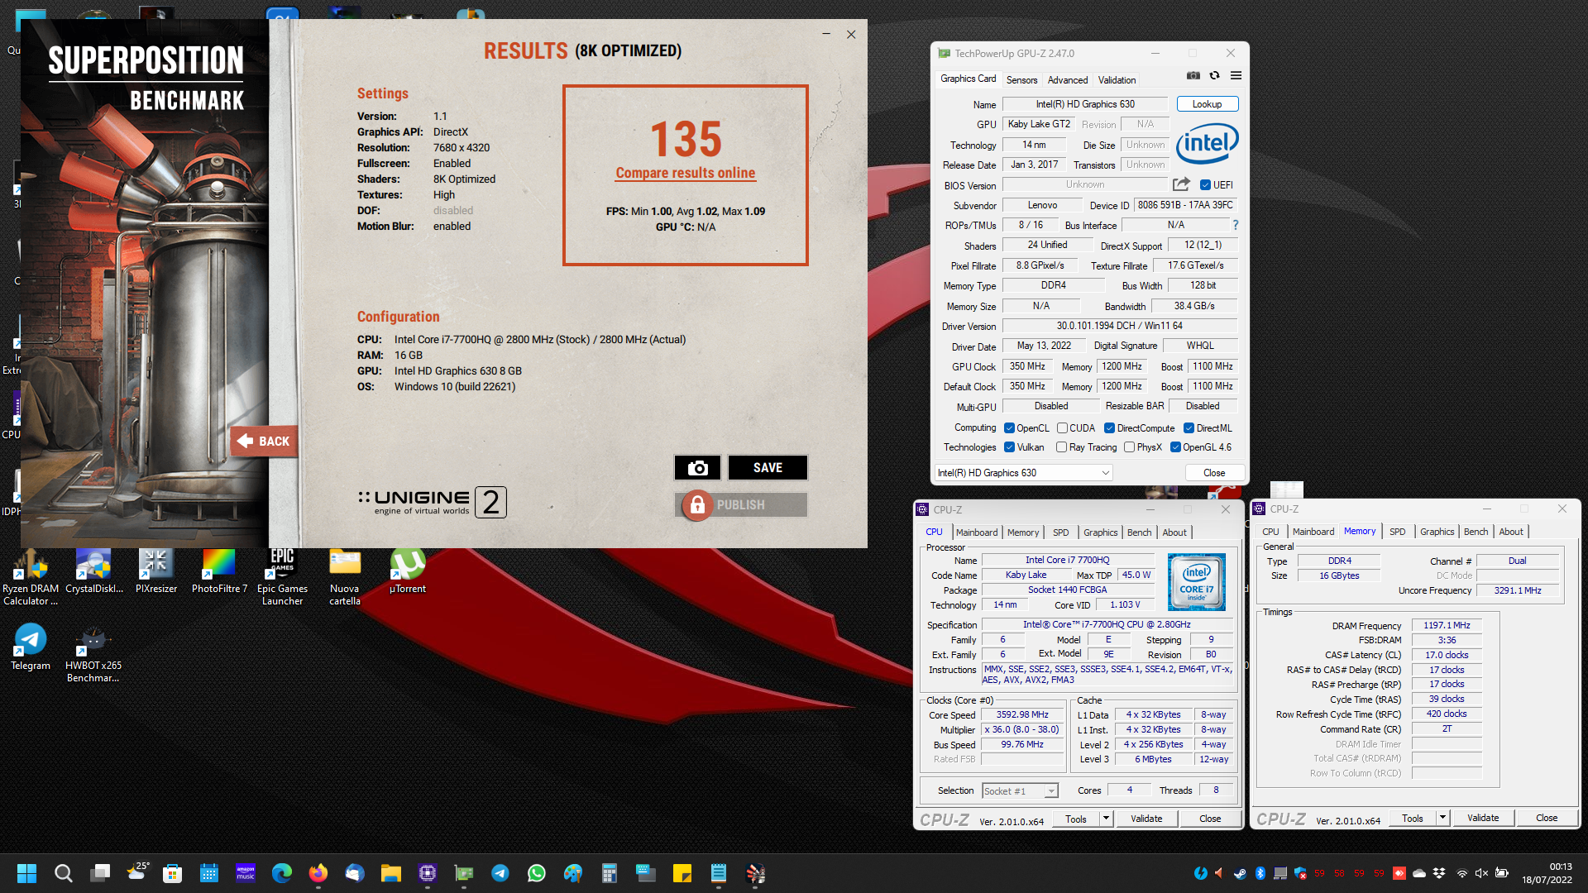
Task: Toggle the CUDA checkbox
Action: coord(1062,428)
